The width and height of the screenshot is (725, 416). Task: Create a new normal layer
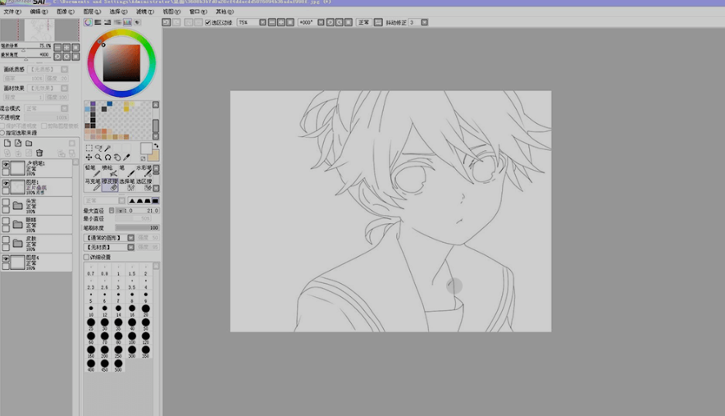(7, 144)
